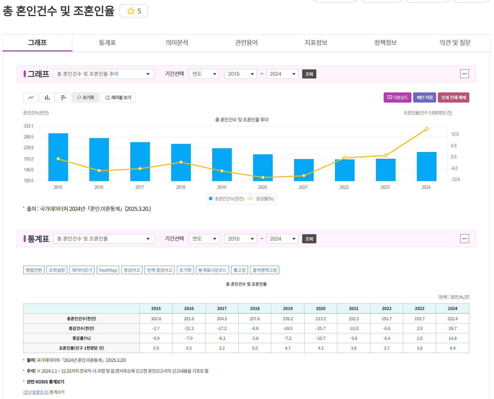Select the horizontal bar chart icon
Screen dimensions: 494x399
pos(63,97)
